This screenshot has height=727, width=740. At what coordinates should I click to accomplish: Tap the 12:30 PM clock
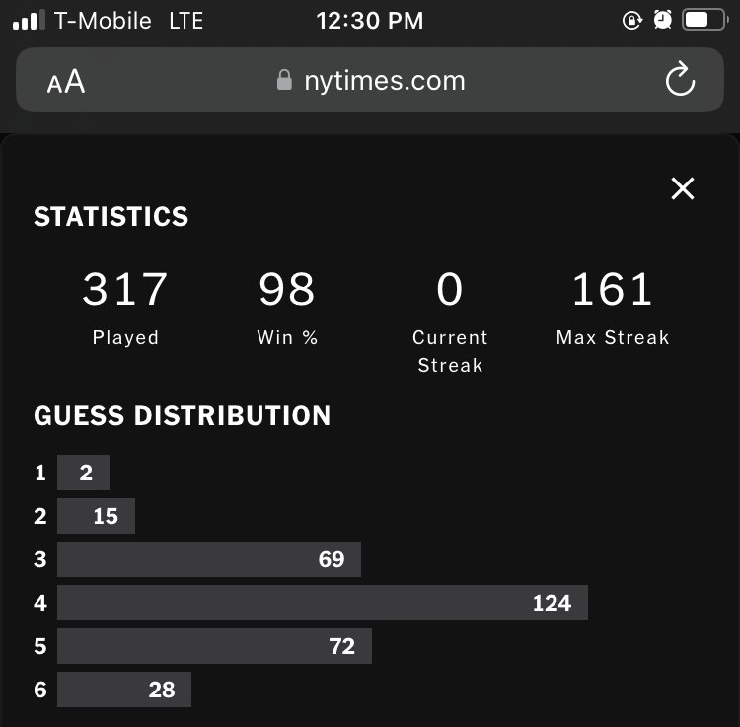370,21
